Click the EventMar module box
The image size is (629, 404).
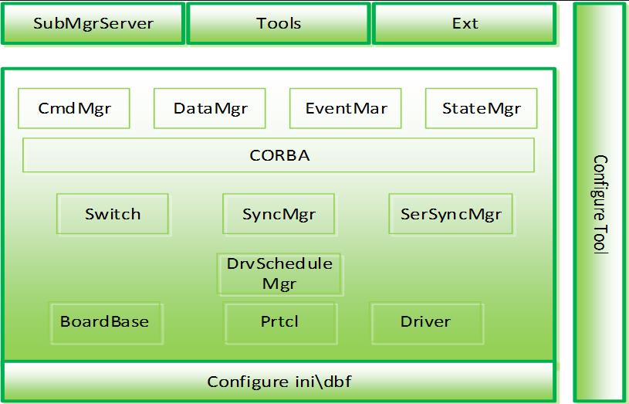[346, 108]
